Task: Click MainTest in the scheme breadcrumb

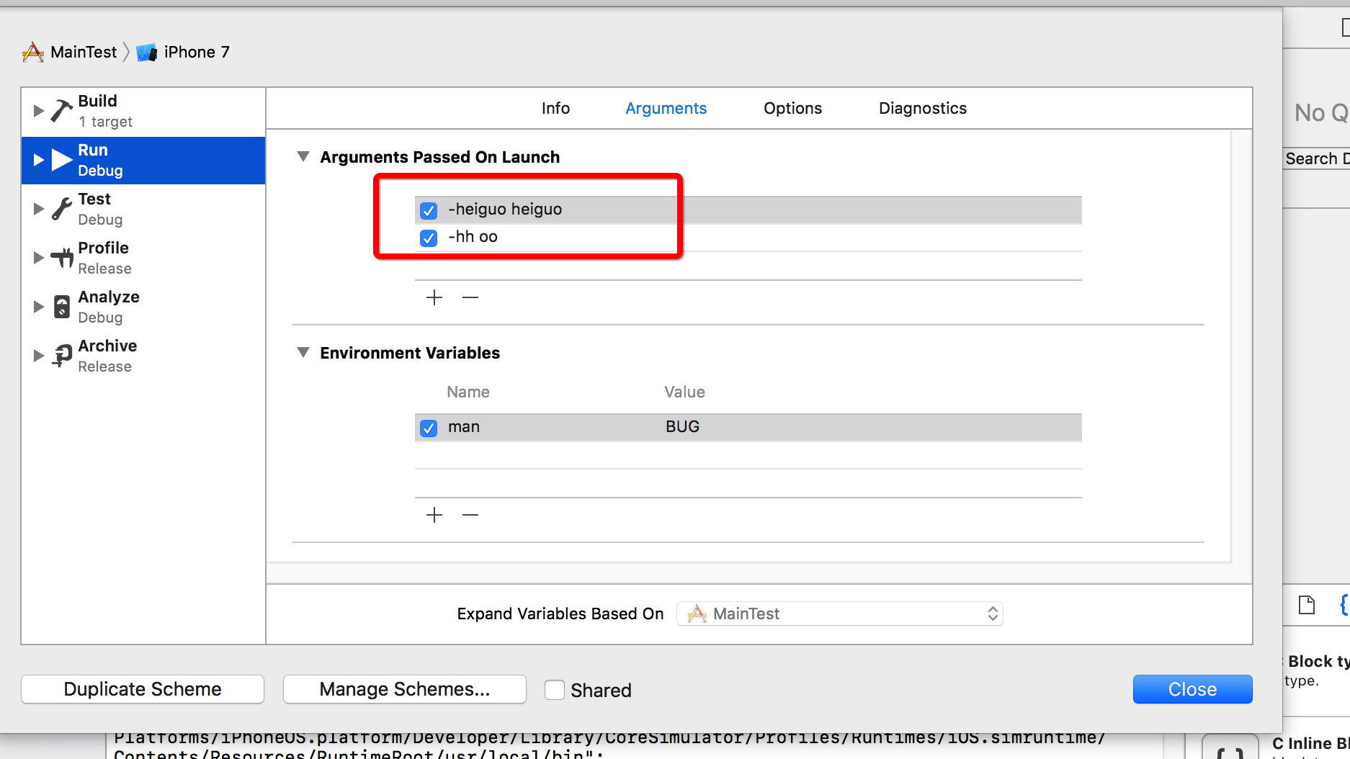Action: click(x=84, y=52)
